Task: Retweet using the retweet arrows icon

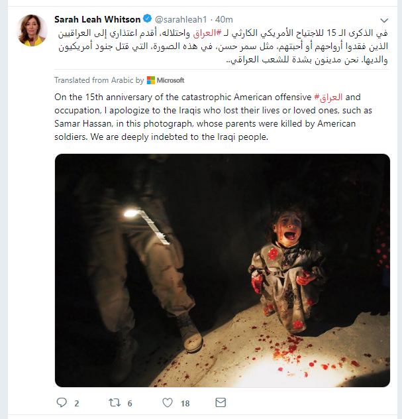Action: click(x=115, y=402)
